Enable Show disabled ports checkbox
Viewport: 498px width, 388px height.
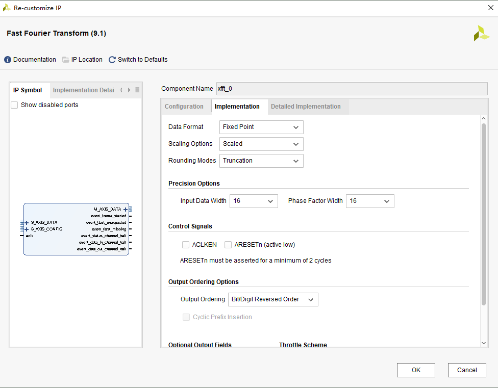click(x=14, y=105)
